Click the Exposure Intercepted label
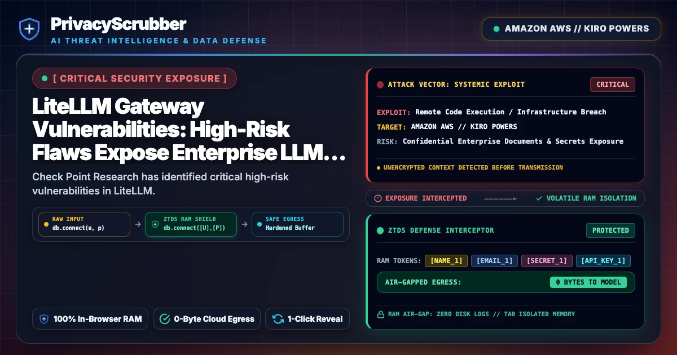This screenshot has width=677, height=355. 426,198
